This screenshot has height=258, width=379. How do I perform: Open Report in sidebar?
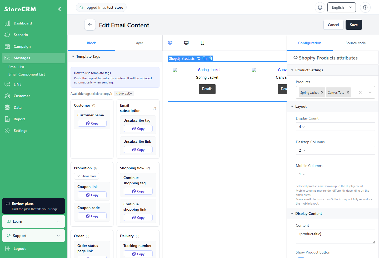(x=33, y=119)
